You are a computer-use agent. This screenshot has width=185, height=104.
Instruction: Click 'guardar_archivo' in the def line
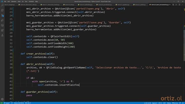37,92
